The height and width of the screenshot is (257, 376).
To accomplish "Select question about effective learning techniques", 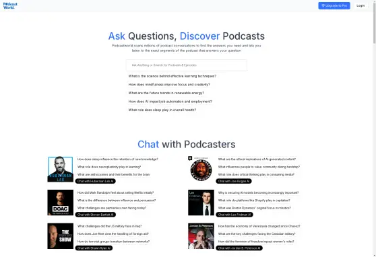I will click(x=173, y=76).
